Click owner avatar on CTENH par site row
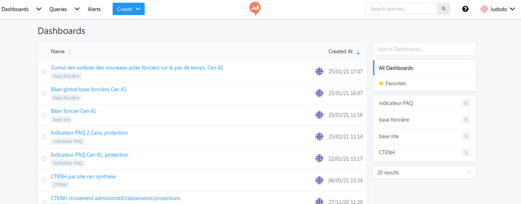The image size is (521, 204). 319,180
